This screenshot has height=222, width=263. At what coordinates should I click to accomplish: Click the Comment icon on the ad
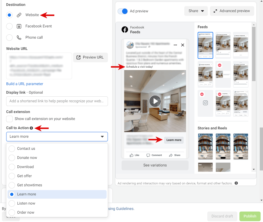(x=148, y=155)
